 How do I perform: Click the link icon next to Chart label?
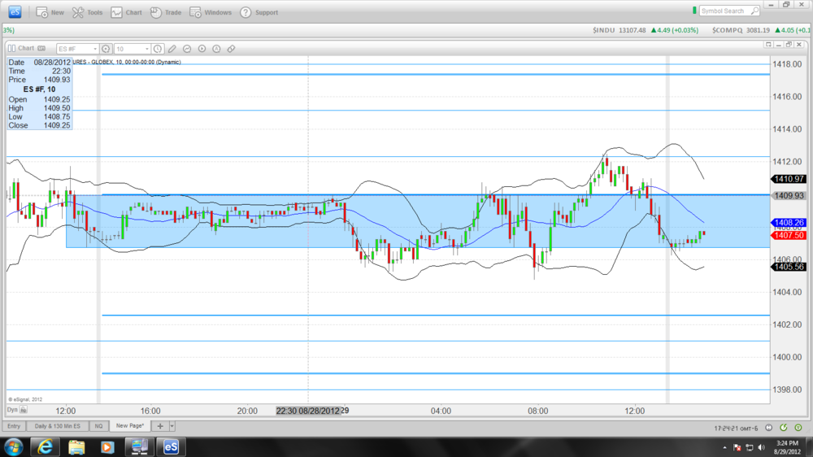pos(41,48)
